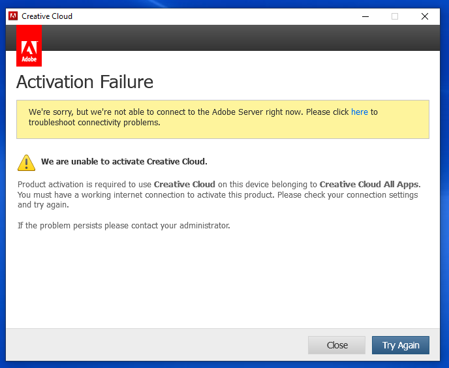The width and height of the screenshot is (449, 368).
Task: Select the 'We are unable to activate' message
Action: [124, 161]
